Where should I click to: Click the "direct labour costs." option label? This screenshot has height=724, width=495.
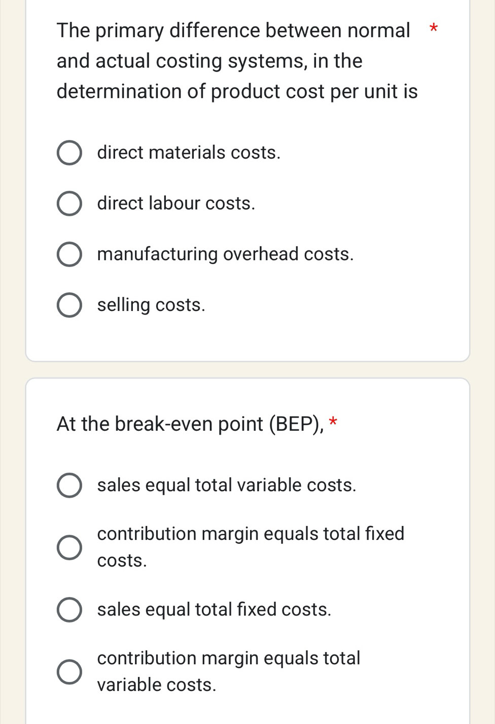[x=176, y=203]
